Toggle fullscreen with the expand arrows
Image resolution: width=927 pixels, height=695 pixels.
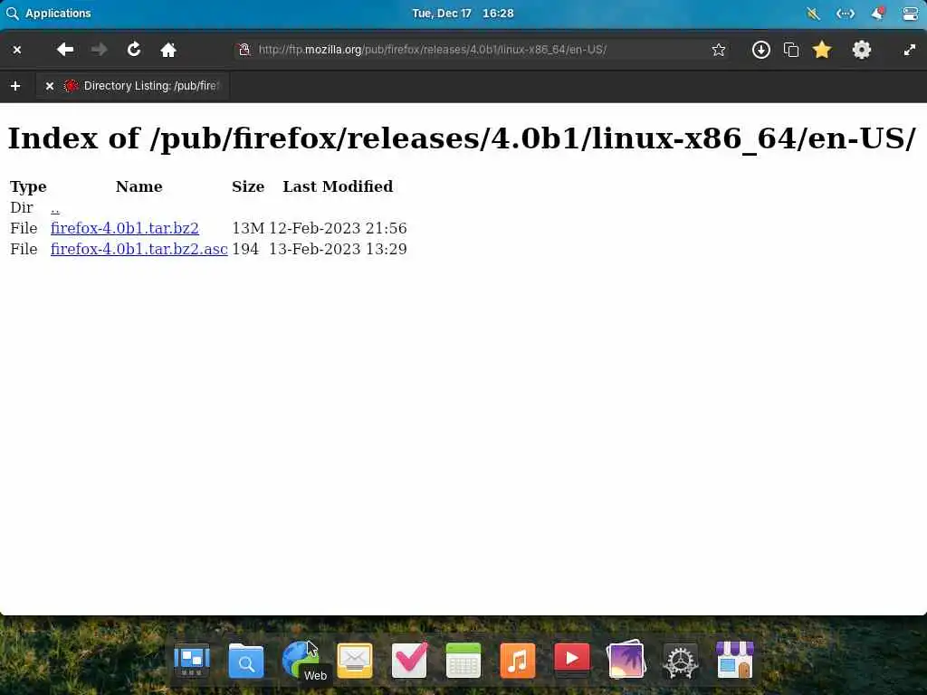click(x=910, y=51)
